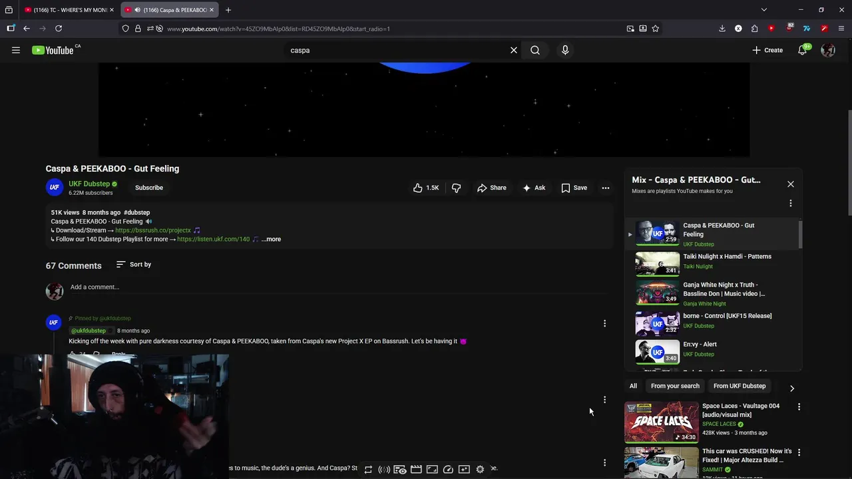The image size is (852, 479).
Task: Subscribe to UKF Dubstep
Action: click(149, 188)
